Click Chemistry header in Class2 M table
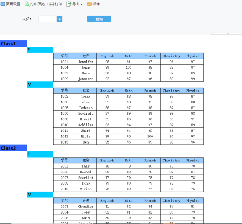 171,201
